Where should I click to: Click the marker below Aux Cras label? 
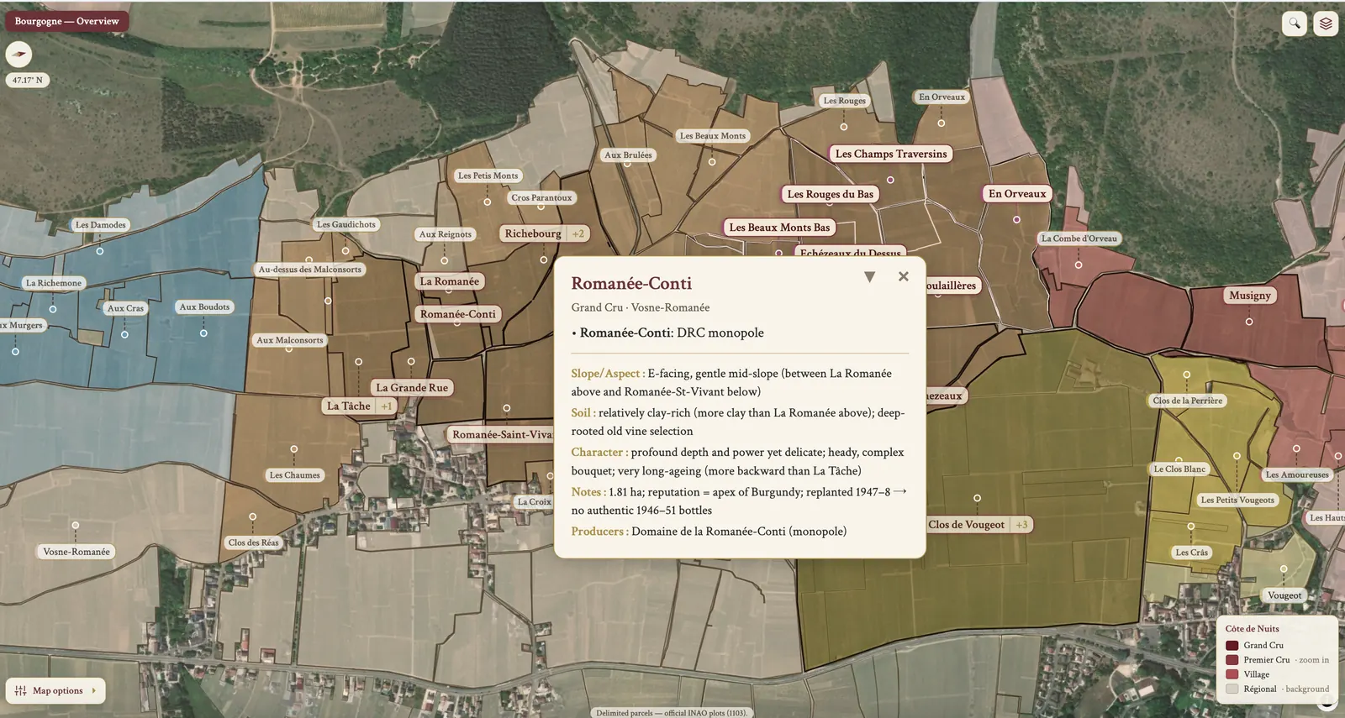coord(124,334)
